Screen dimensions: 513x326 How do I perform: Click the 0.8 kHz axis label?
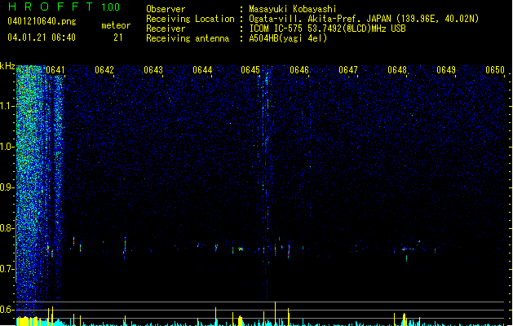(7, 228)
